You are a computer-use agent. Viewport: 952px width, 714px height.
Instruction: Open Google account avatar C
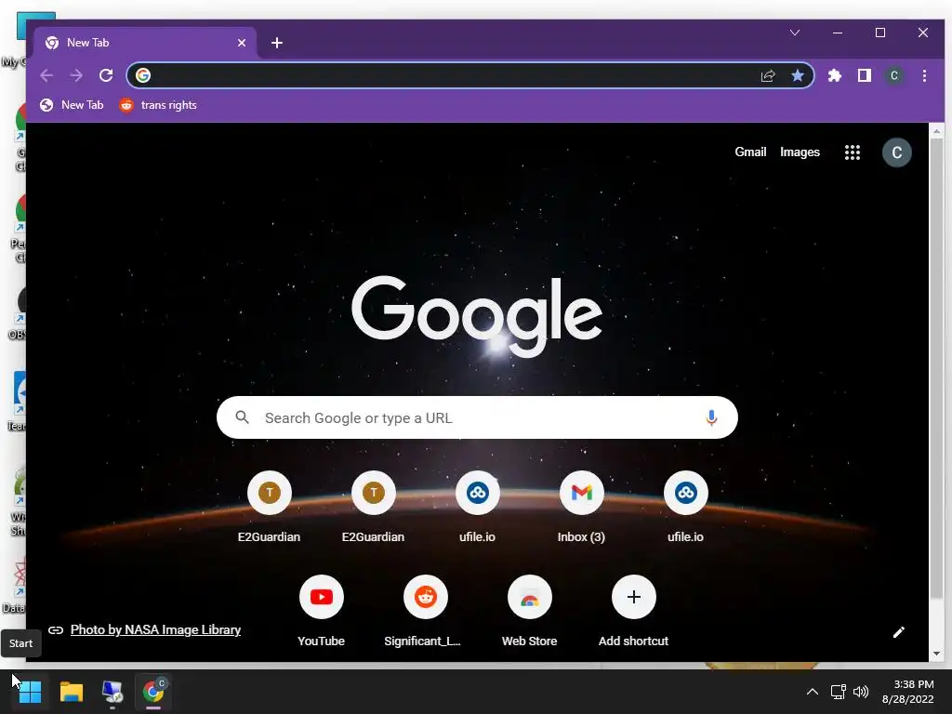coord(897,152)
